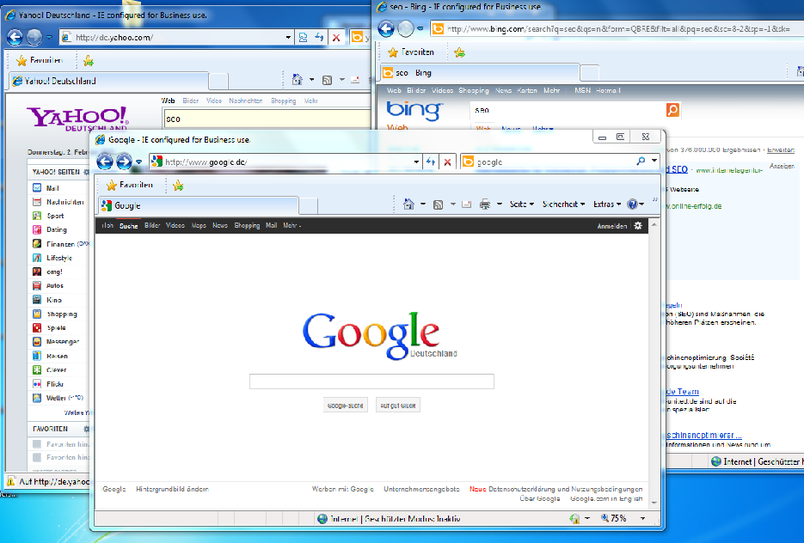This screenshot has width=804, height=543.
Task: Refresh the Yahoo page
Action: 319,37
